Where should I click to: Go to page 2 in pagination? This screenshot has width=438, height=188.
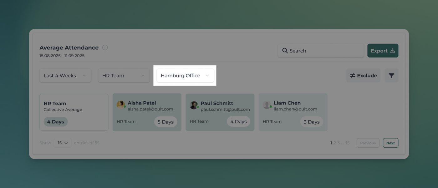[x=335, y=143]
